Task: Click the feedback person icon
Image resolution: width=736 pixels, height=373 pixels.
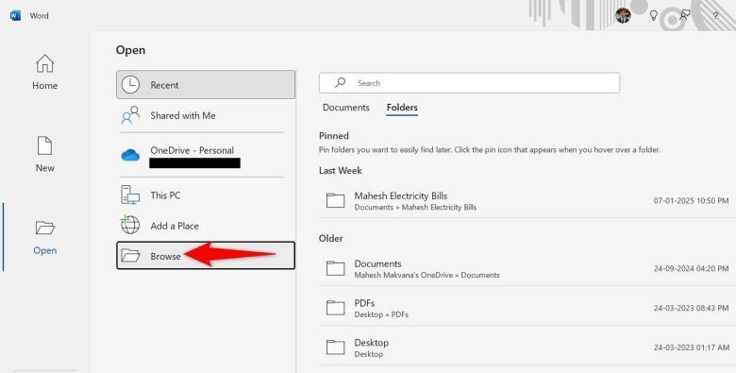Action: [685, 15]
